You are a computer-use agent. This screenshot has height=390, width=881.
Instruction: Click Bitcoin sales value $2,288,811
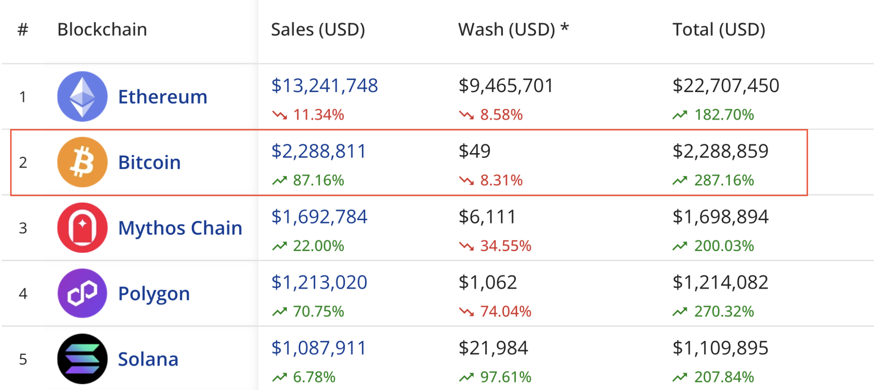click(x=318, y=151)
